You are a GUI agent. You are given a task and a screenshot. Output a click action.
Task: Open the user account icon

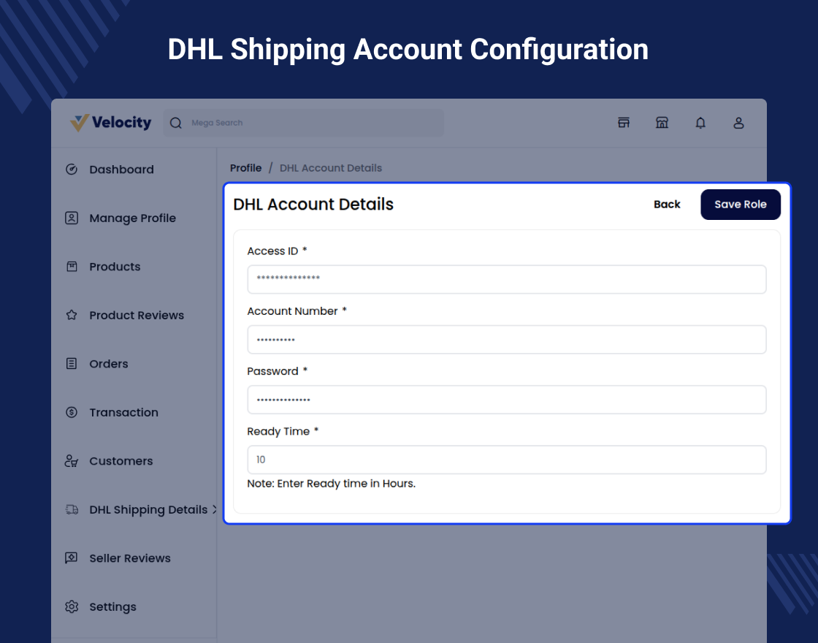(x=738, y=123)
